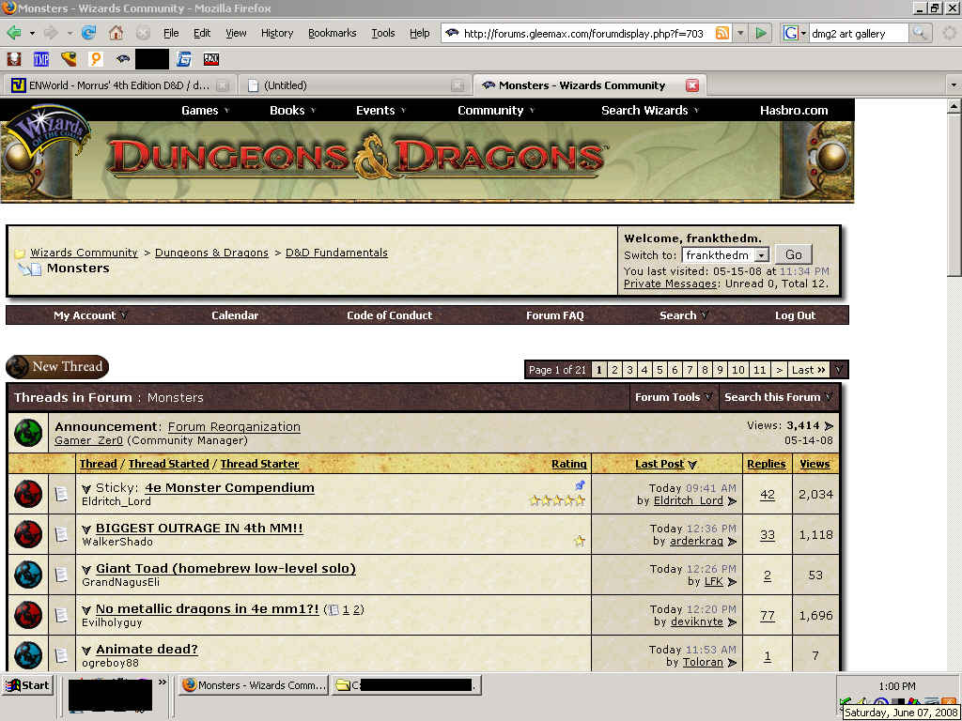This screenshot has width=962, height=721.
Task: Click the New Thread button
Action: [x=57, y=367]
